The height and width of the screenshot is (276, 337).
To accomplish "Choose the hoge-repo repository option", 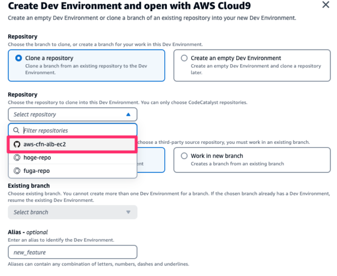I will (x=73, y=157).
